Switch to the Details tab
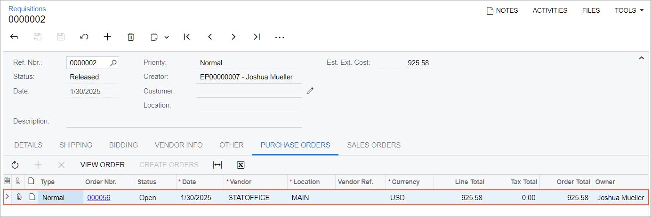 coord(28,145)
